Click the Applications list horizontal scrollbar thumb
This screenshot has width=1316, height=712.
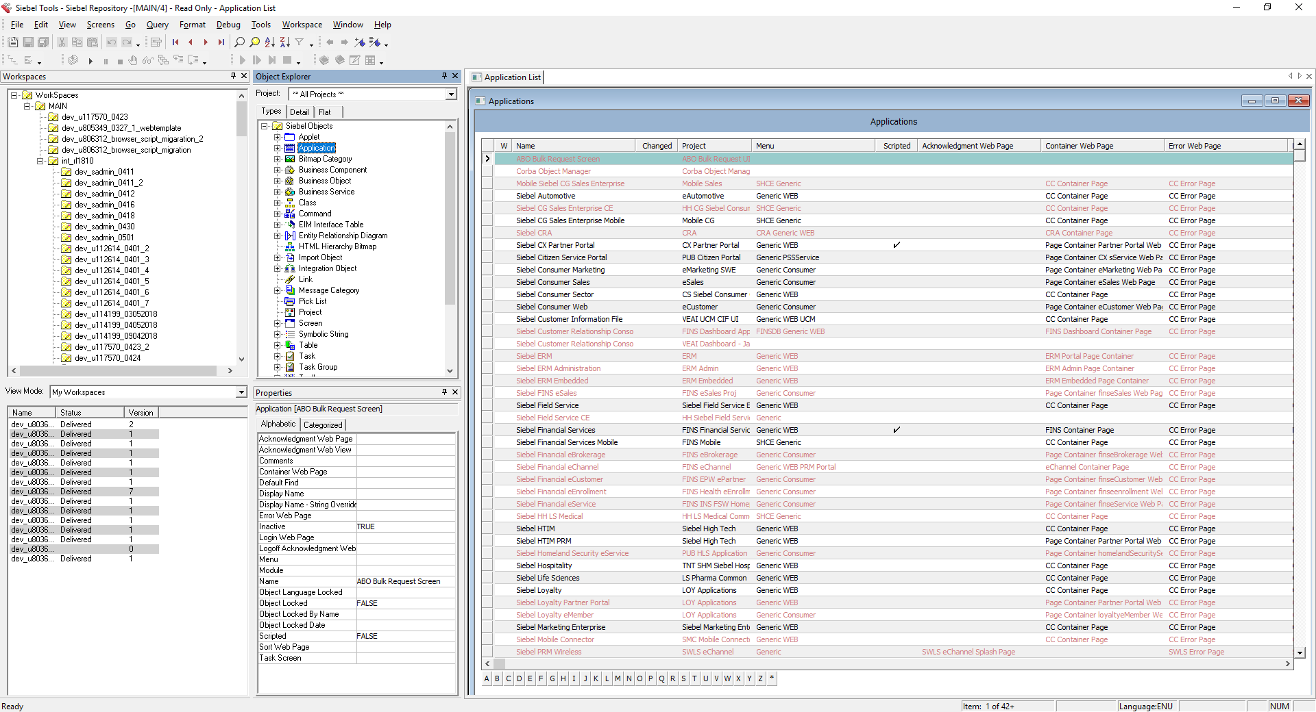500,663
